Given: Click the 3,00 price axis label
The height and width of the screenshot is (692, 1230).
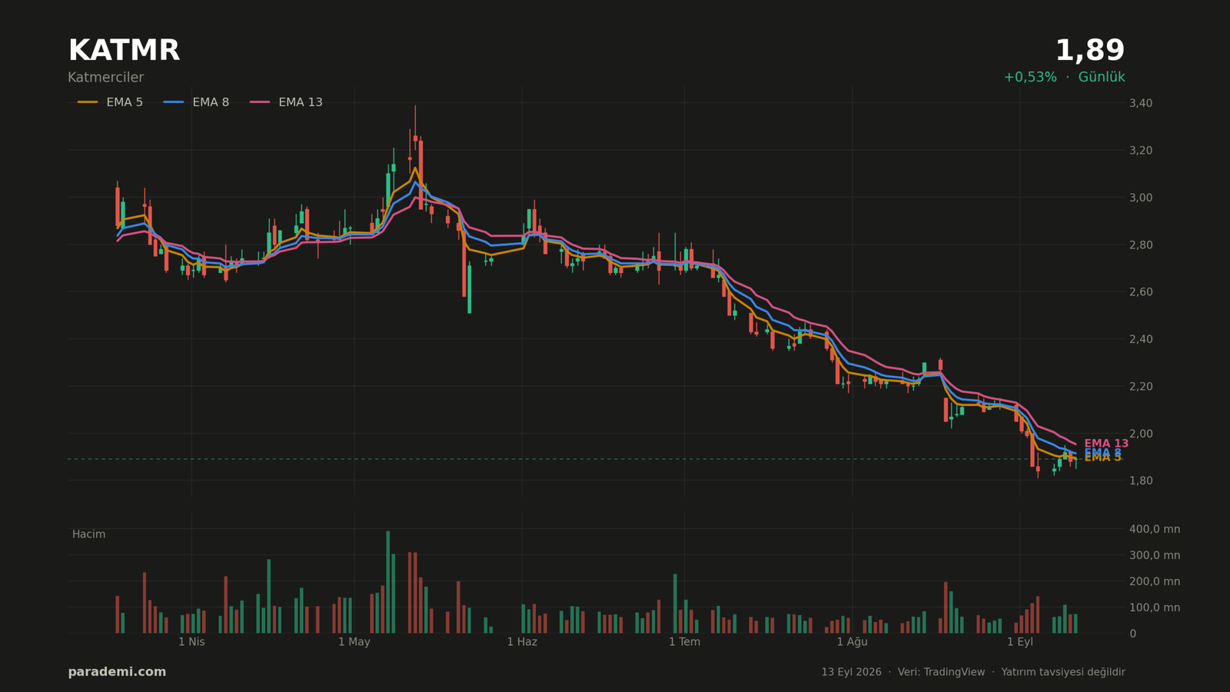Looking at the screenshot, I should click(1140, 198).
